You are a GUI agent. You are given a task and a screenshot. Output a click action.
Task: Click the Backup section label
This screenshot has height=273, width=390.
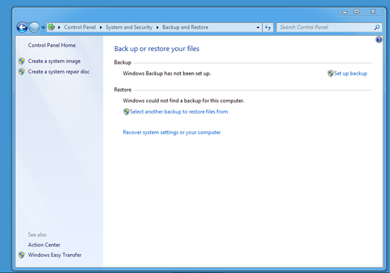122,62
